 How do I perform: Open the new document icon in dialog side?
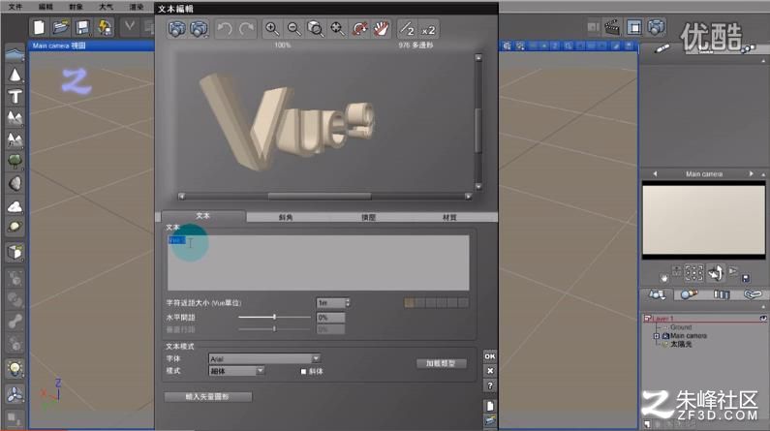[x=489, y=406]
